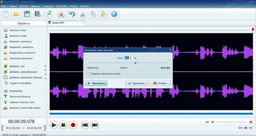This screenshot has height=136, width=256.
Task: Click blue horizontal scrollbar under waveform
Action: coord(151,114)
